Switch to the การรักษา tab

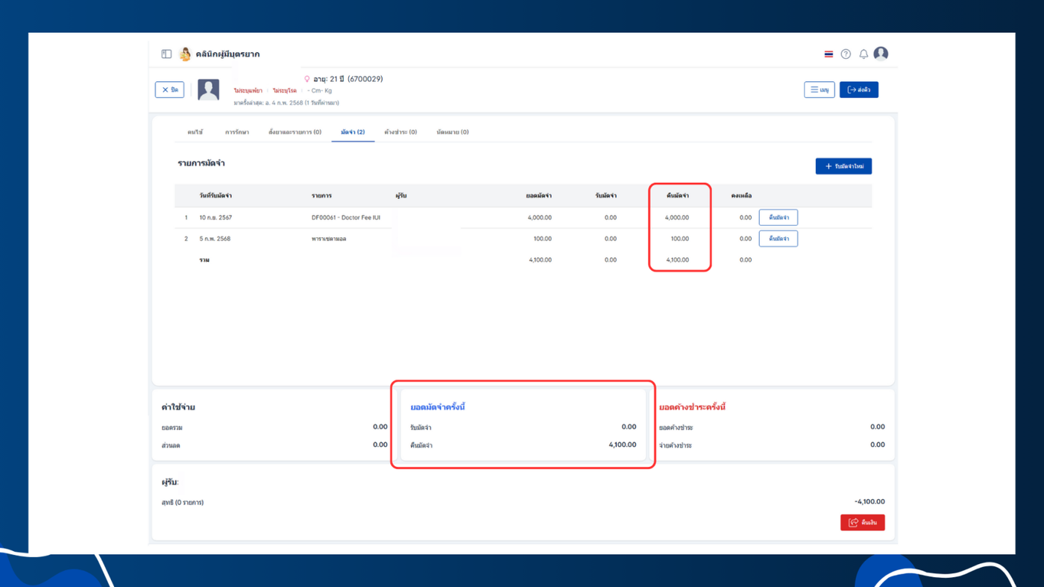click(x=237, y=132)
